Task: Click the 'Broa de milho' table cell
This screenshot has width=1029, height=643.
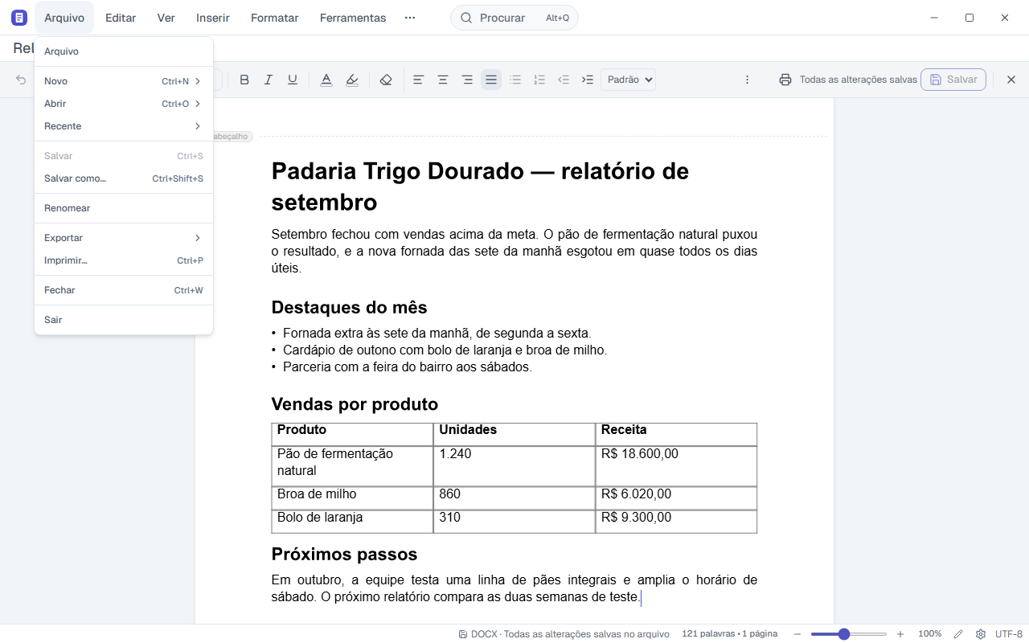Action: coord(352,498)
